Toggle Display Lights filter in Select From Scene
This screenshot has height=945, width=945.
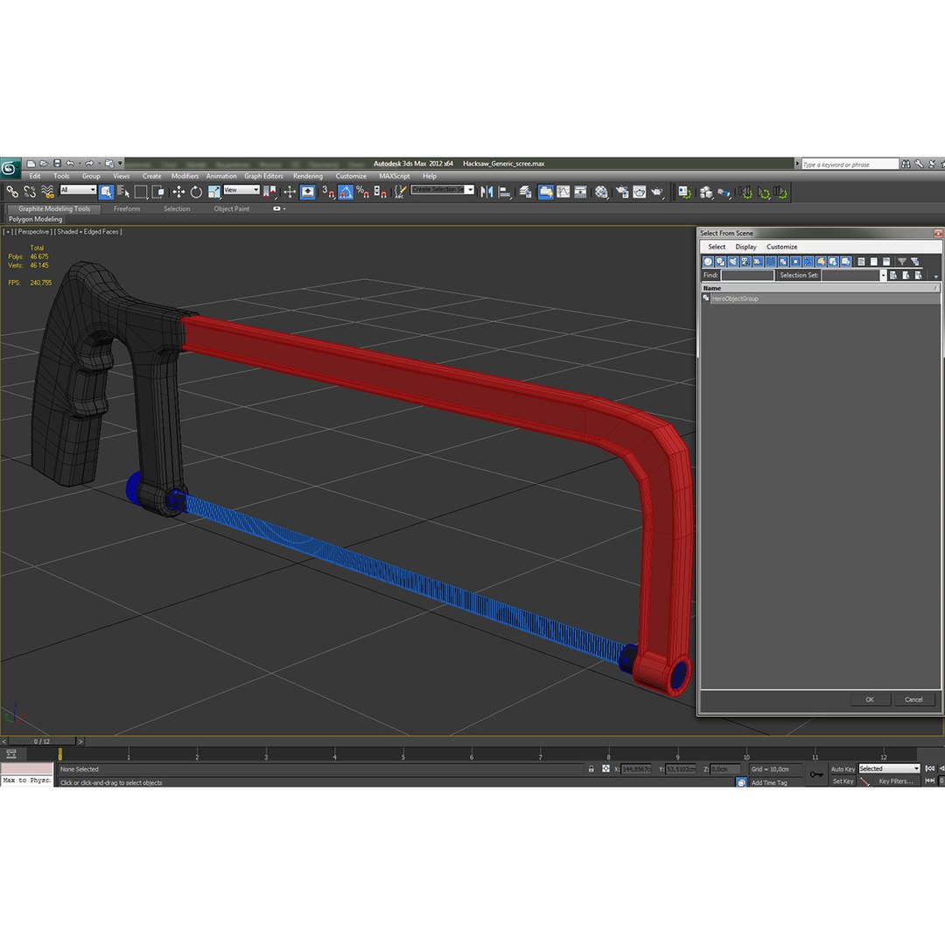click(x=733, y=262)
